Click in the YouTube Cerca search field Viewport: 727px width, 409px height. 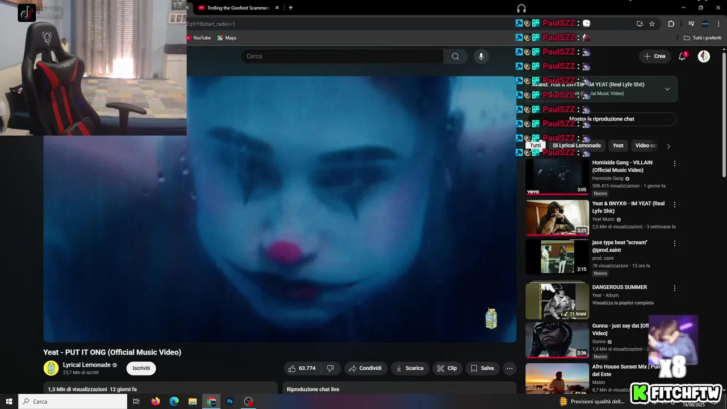[342, 56]
